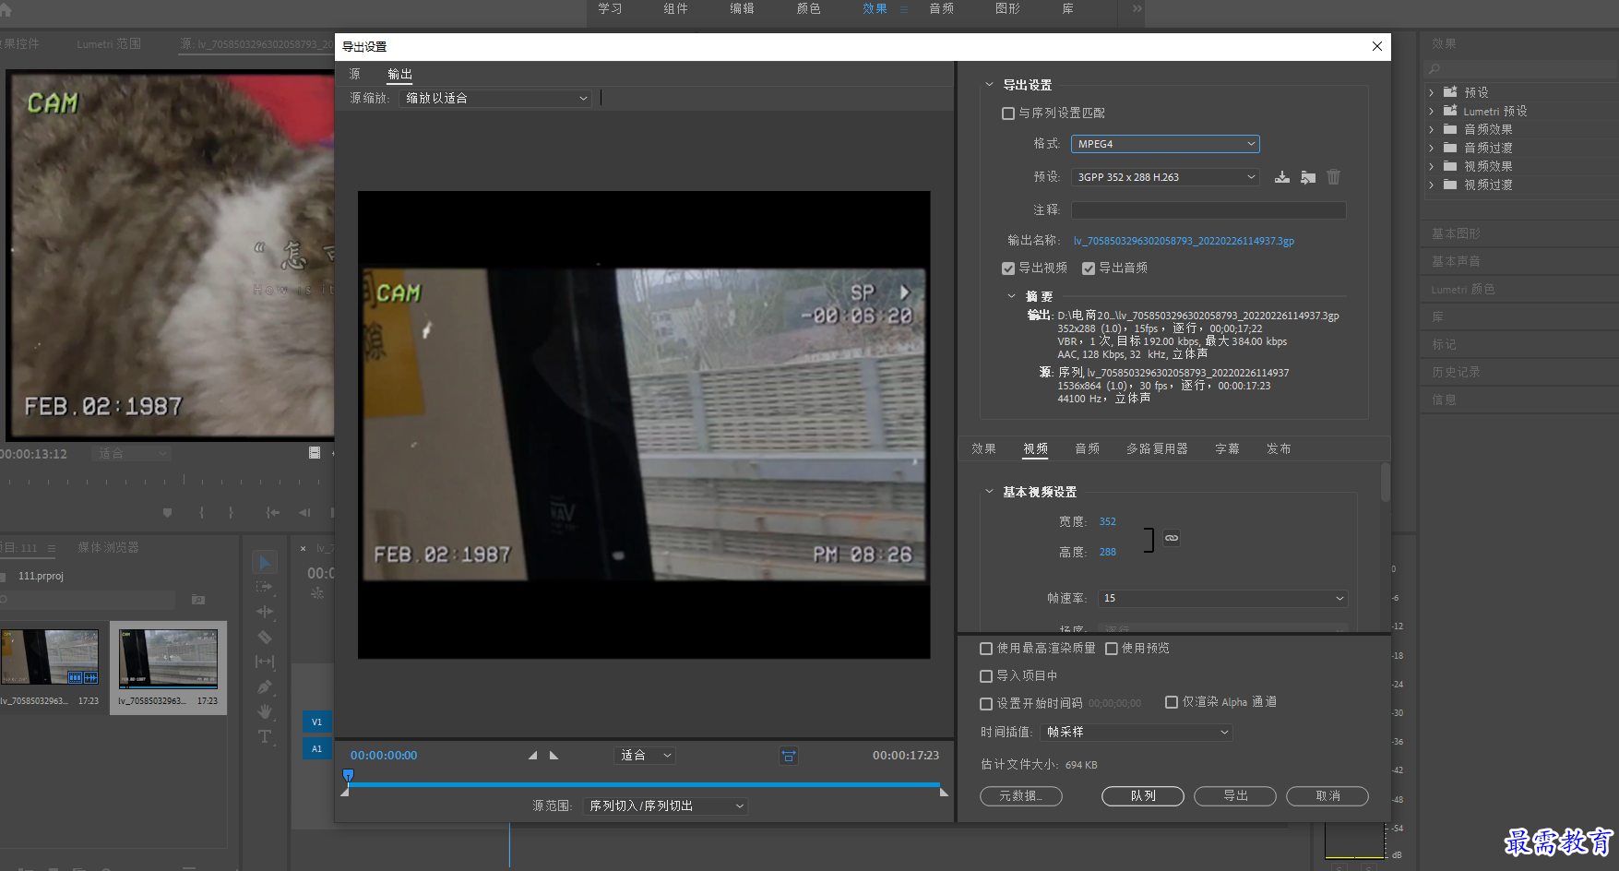The image size is (1619, 871).
Task: Set out point triangle in export preview
Action: point(554,755)
